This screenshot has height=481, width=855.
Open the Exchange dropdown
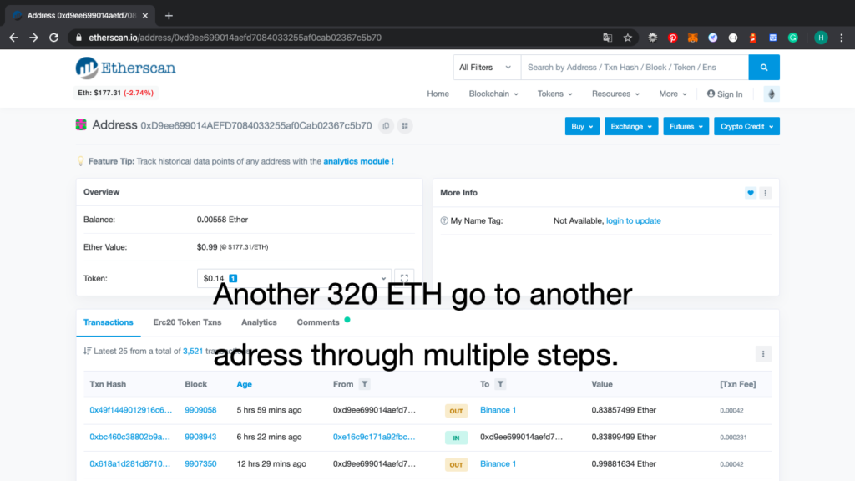point(631,127)
